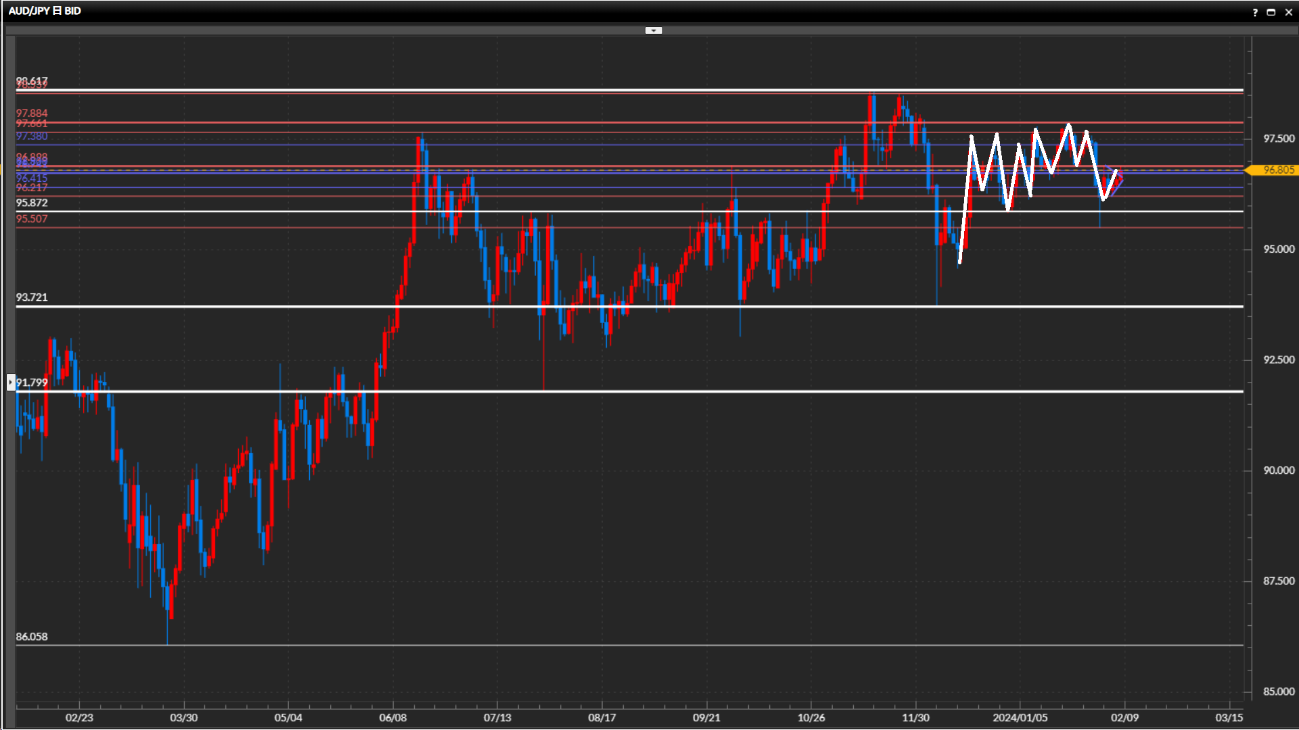Click the AUD/JPY BID chart title
Image resolution: width=1299 pixels, height=730 pixels.
tap(45, 11)
